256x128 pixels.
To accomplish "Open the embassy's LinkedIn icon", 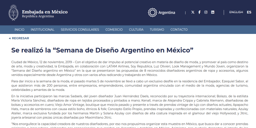I will tap(212, 12).
